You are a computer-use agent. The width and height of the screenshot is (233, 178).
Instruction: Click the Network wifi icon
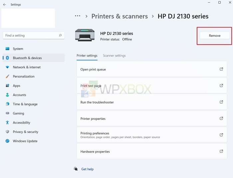(7, 67)
